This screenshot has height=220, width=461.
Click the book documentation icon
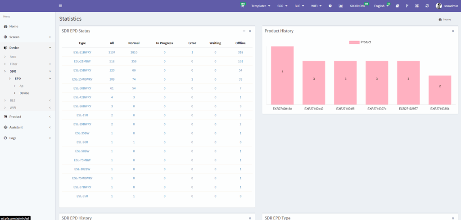click(x=397, y=6)
